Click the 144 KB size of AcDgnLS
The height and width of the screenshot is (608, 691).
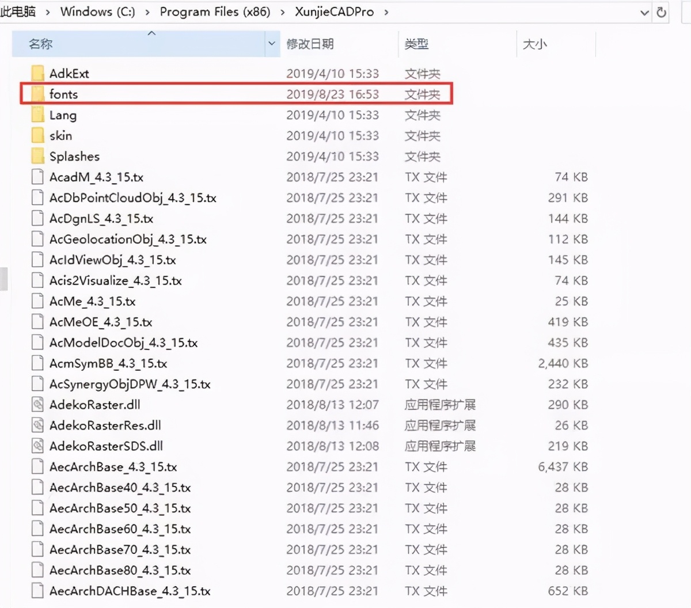[x=568, y=218]
